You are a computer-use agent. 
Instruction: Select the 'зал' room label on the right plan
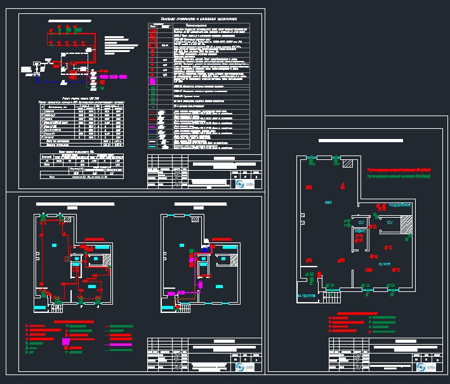(x=328, y=202)
